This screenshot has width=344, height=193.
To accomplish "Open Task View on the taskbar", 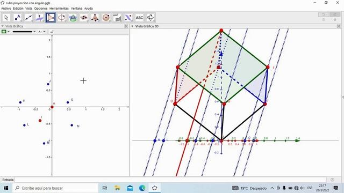I will (105, 188).
